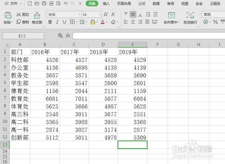Image resolution: width=225 pixels, height=164 pixels.
Task: Increase font size with A+ icon
Action: click(x=106, y=14)
